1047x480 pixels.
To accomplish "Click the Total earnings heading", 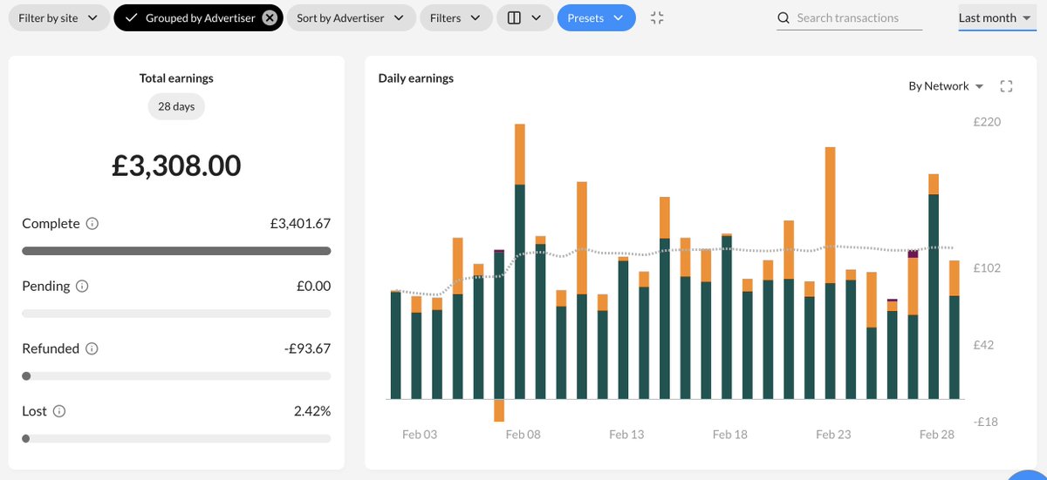I will [x=176, y=78].
